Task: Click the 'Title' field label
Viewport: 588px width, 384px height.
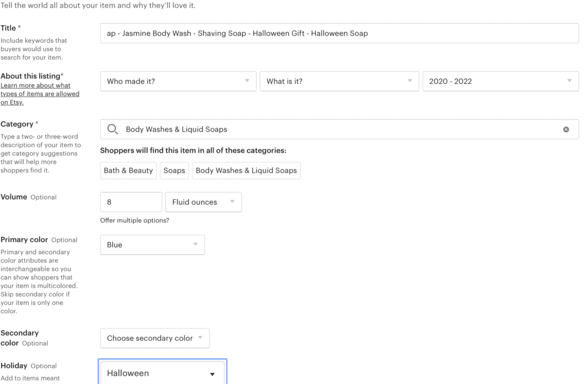Action: point(8,28)
